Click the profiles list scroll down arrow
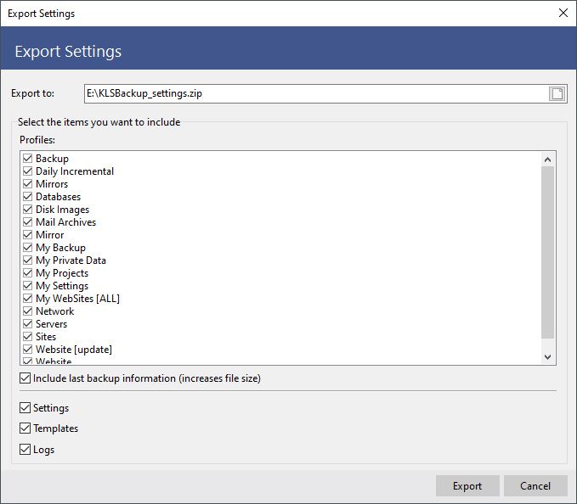The image size is (577, 504). coord(547,357)
